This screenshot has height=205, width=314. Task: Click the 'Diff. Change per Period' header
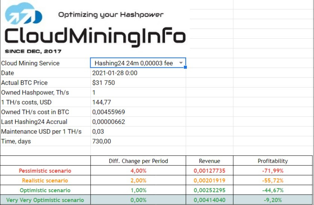(138, 161)
